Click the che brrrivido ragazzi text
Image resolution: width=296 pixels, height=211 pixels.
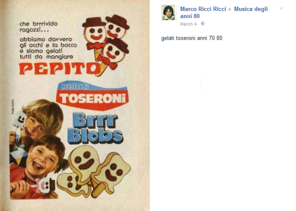click(39, 27)
